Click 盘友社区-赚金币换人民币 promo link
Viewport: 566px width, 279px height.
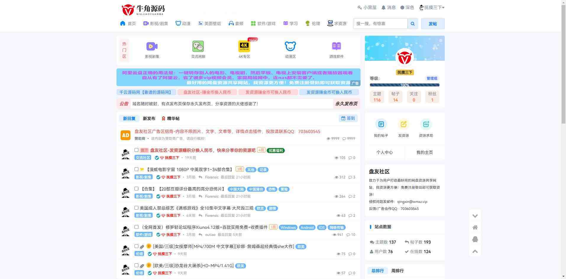[207, 92]
